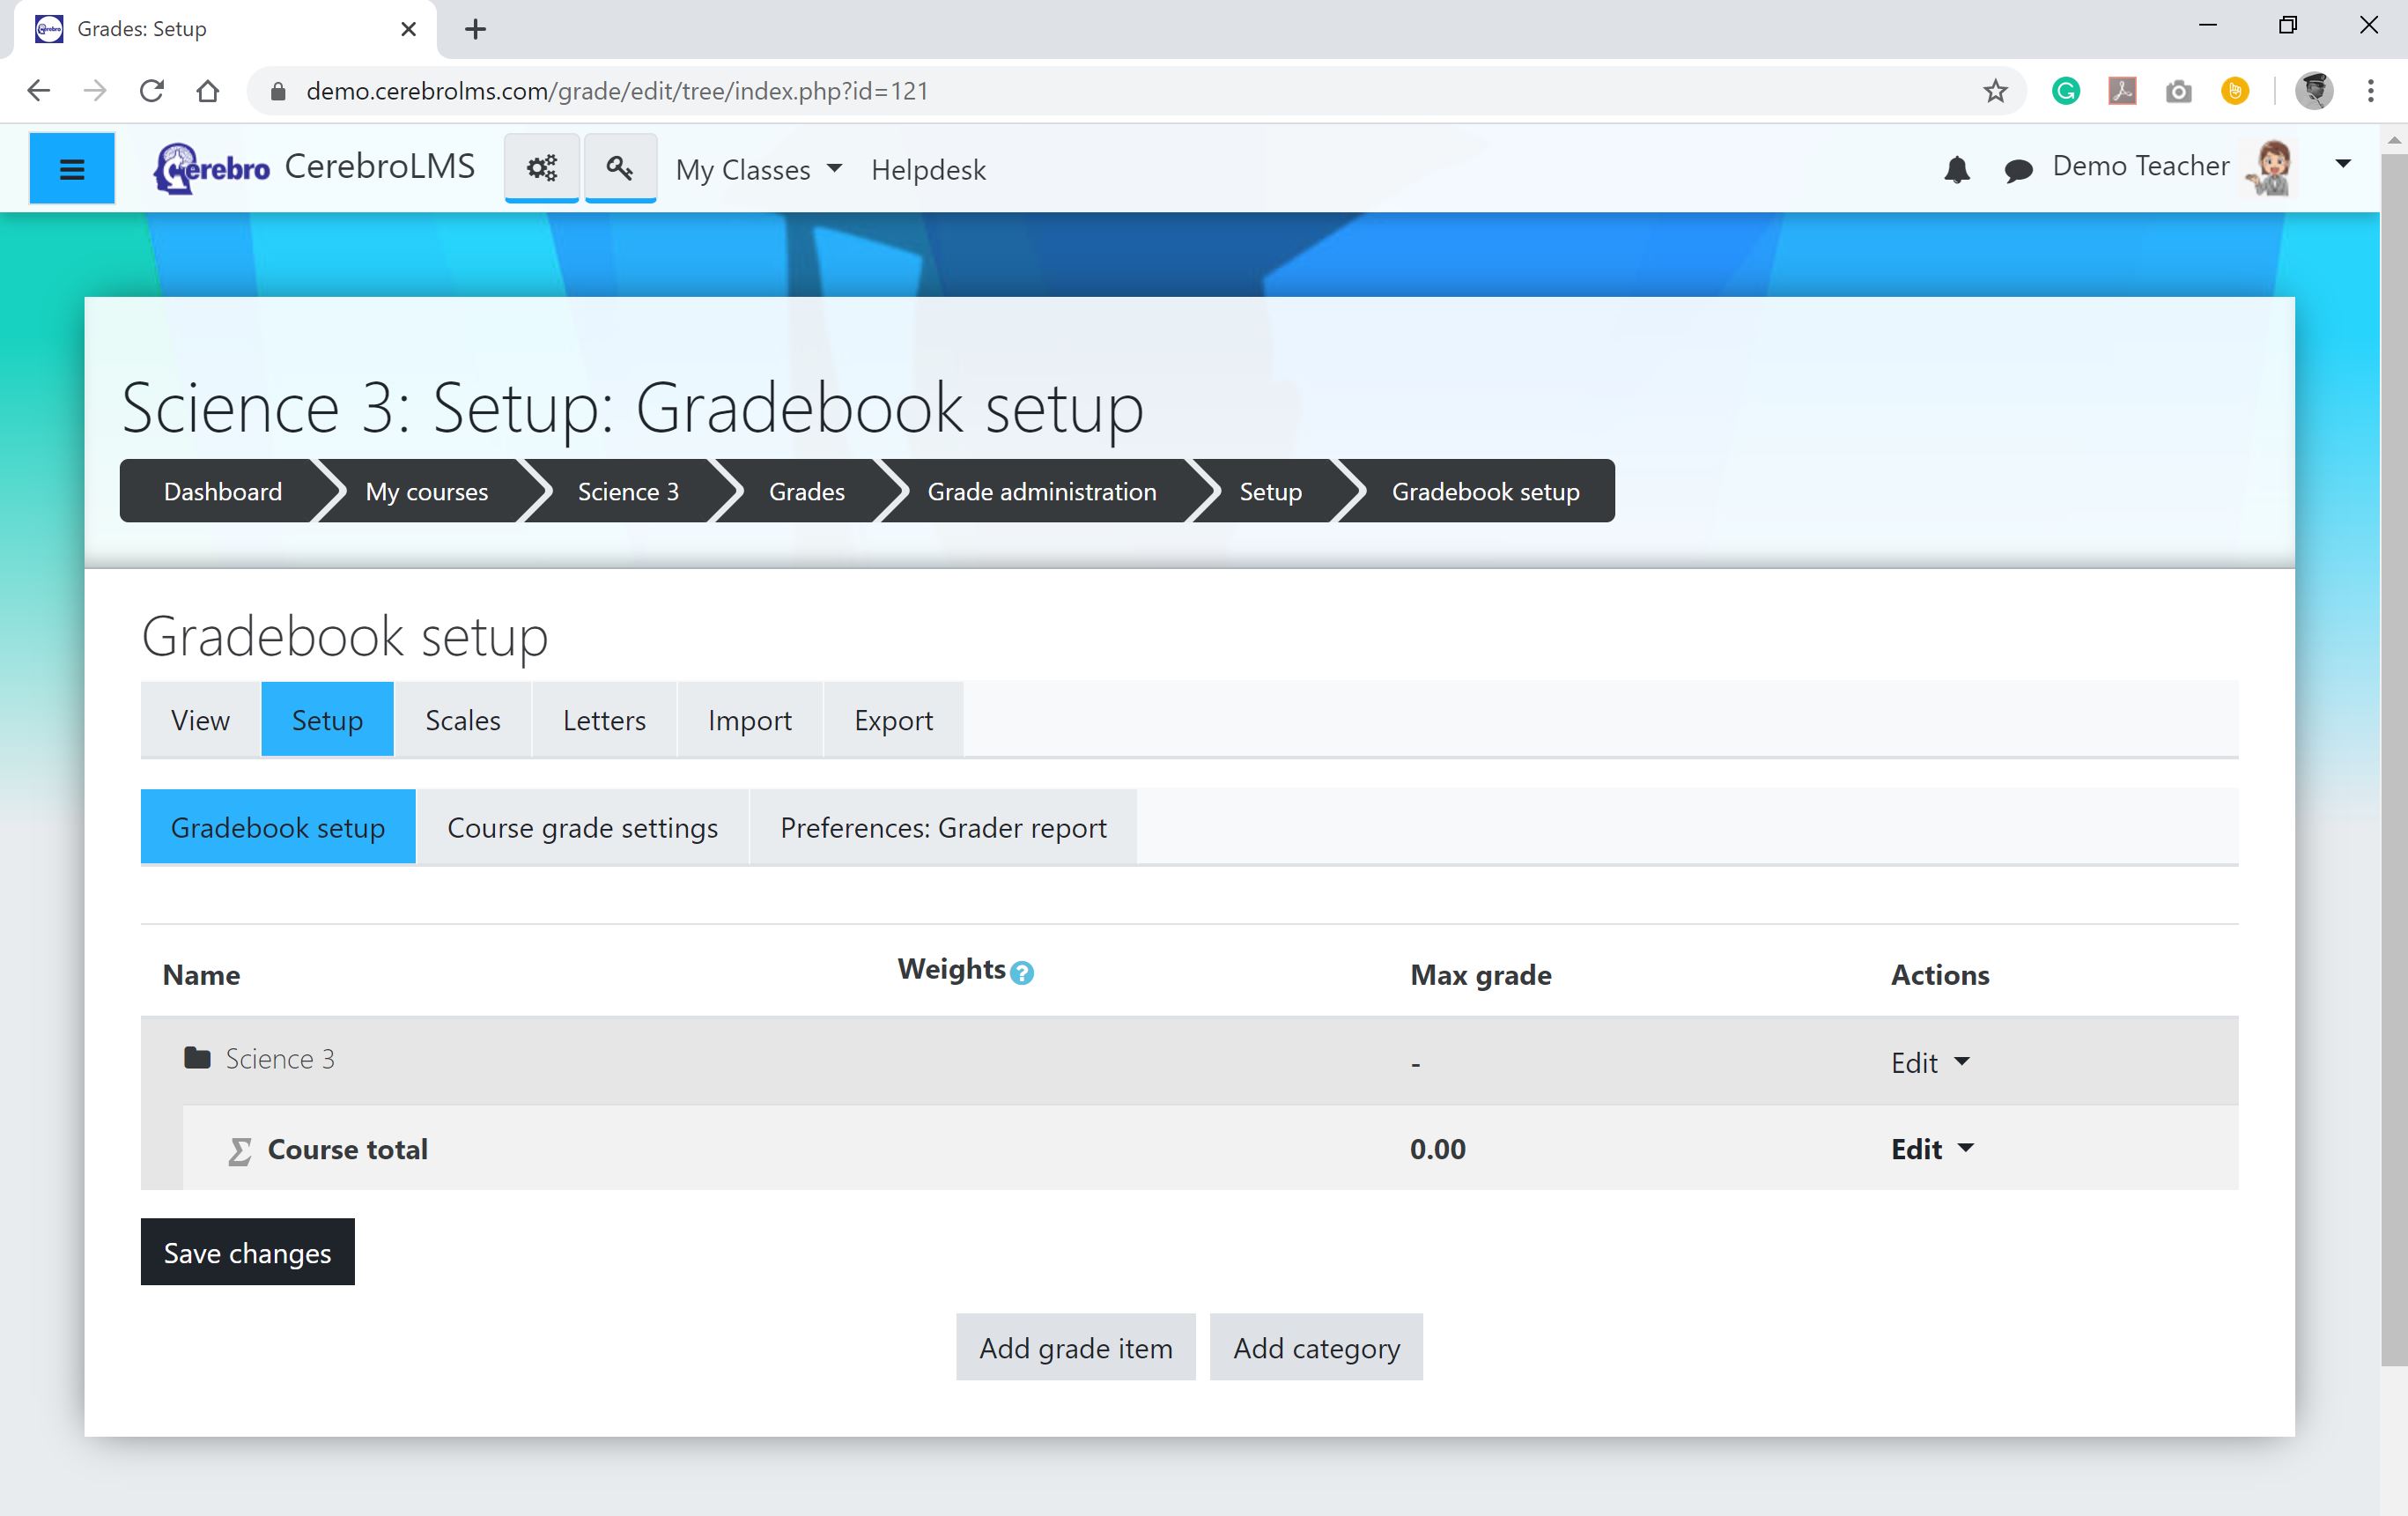Click the Demo Teacher avatar picture

tap(2270, 168)
